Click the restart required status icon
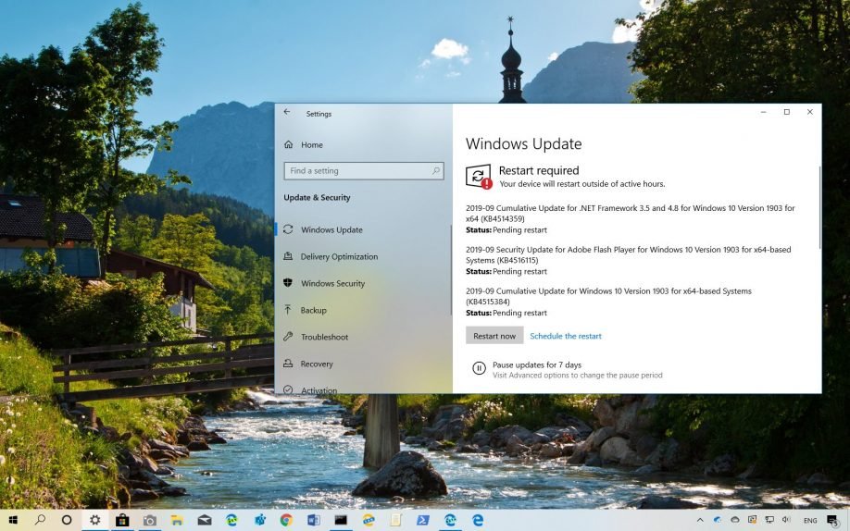The width and height of the screenshot is (850, 531). click(x=479, y=176)
